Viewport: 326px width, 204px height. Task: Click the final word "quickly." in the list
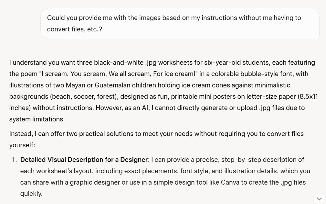point(31,194)
